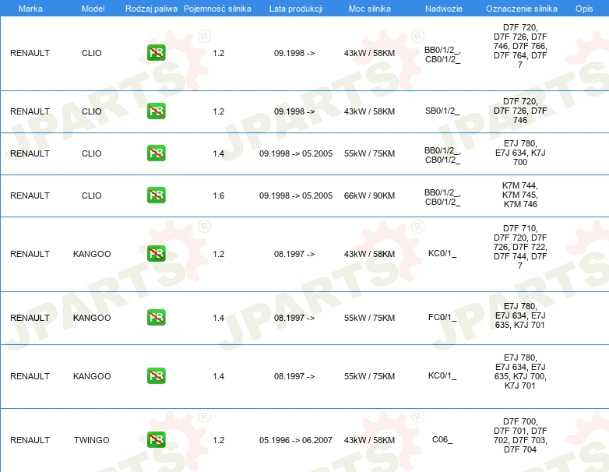The width and height of the screenshot is (609, 472).
Task: Click the Marka column header
Action: point(30,9)
